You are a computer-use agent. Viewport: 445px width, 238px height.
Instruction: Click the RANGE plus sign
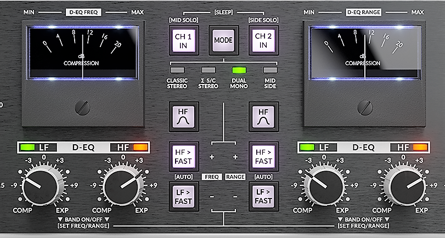(235, 157)
